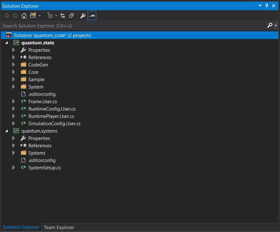280x232 pixels.
Task: Switch to Solution Explorer bottom tab
Action: pyautogui.click(x=21, y=227)
